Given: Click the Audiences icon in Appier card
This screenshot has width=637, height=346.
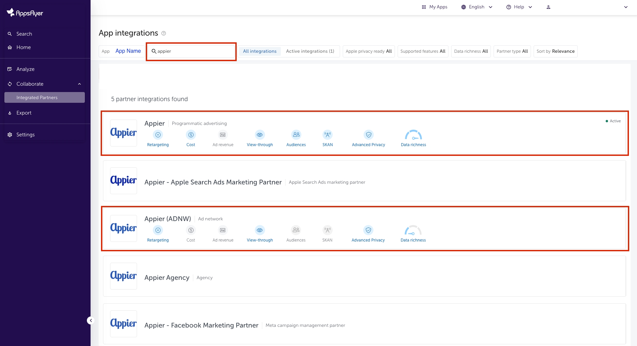Looking at the screenshot, I should tap(296, 135).
